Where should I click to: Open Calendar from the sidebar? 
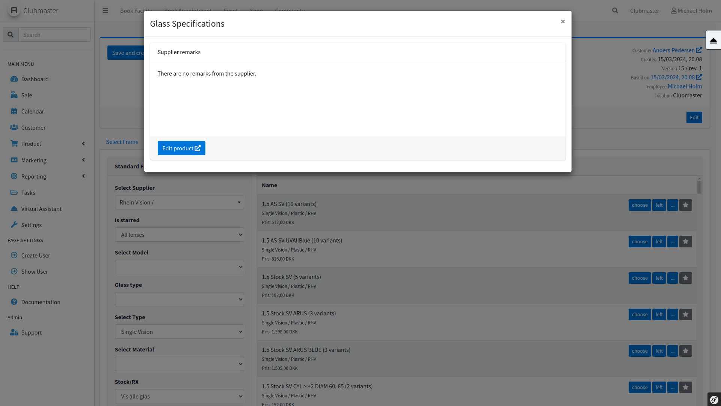pos(33,111)
